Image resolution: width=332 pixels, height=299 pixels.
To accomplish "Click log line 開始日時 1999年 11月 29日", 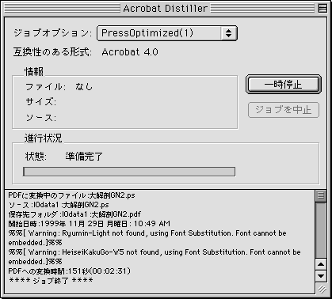I will [90, 224].
